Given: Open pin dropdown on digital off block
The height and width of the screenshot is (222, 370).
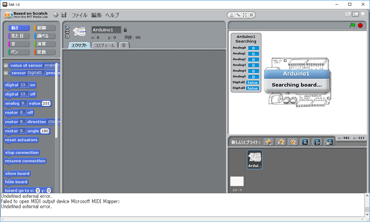Looking at the screenshot, I should 24,94.
